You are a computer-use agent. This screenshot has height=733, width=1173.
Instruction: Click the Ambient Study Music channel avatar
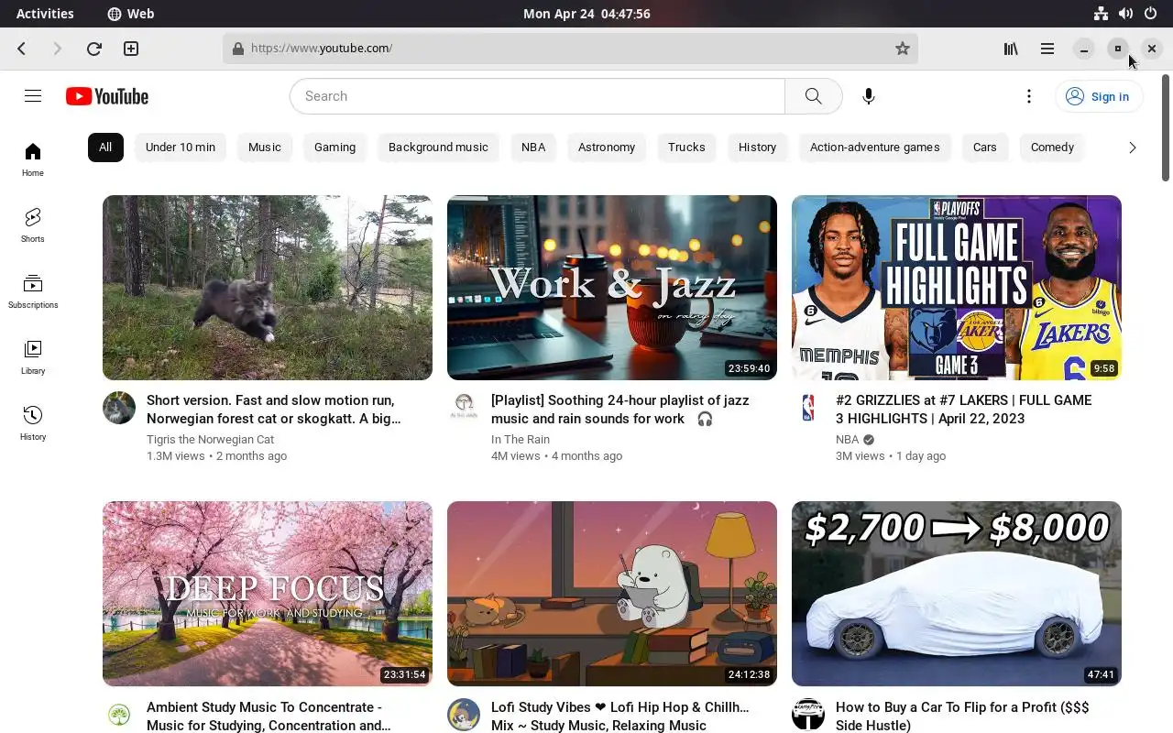click(119, 715)
